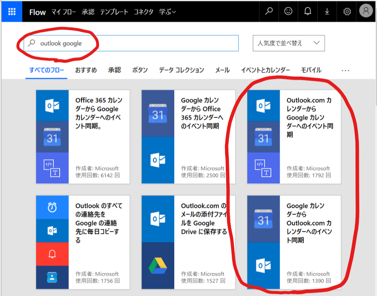This screenshot has height=296, width=377.
Task: Click 使用回数: 2500 回 text
Action: [x=203, y=175]
